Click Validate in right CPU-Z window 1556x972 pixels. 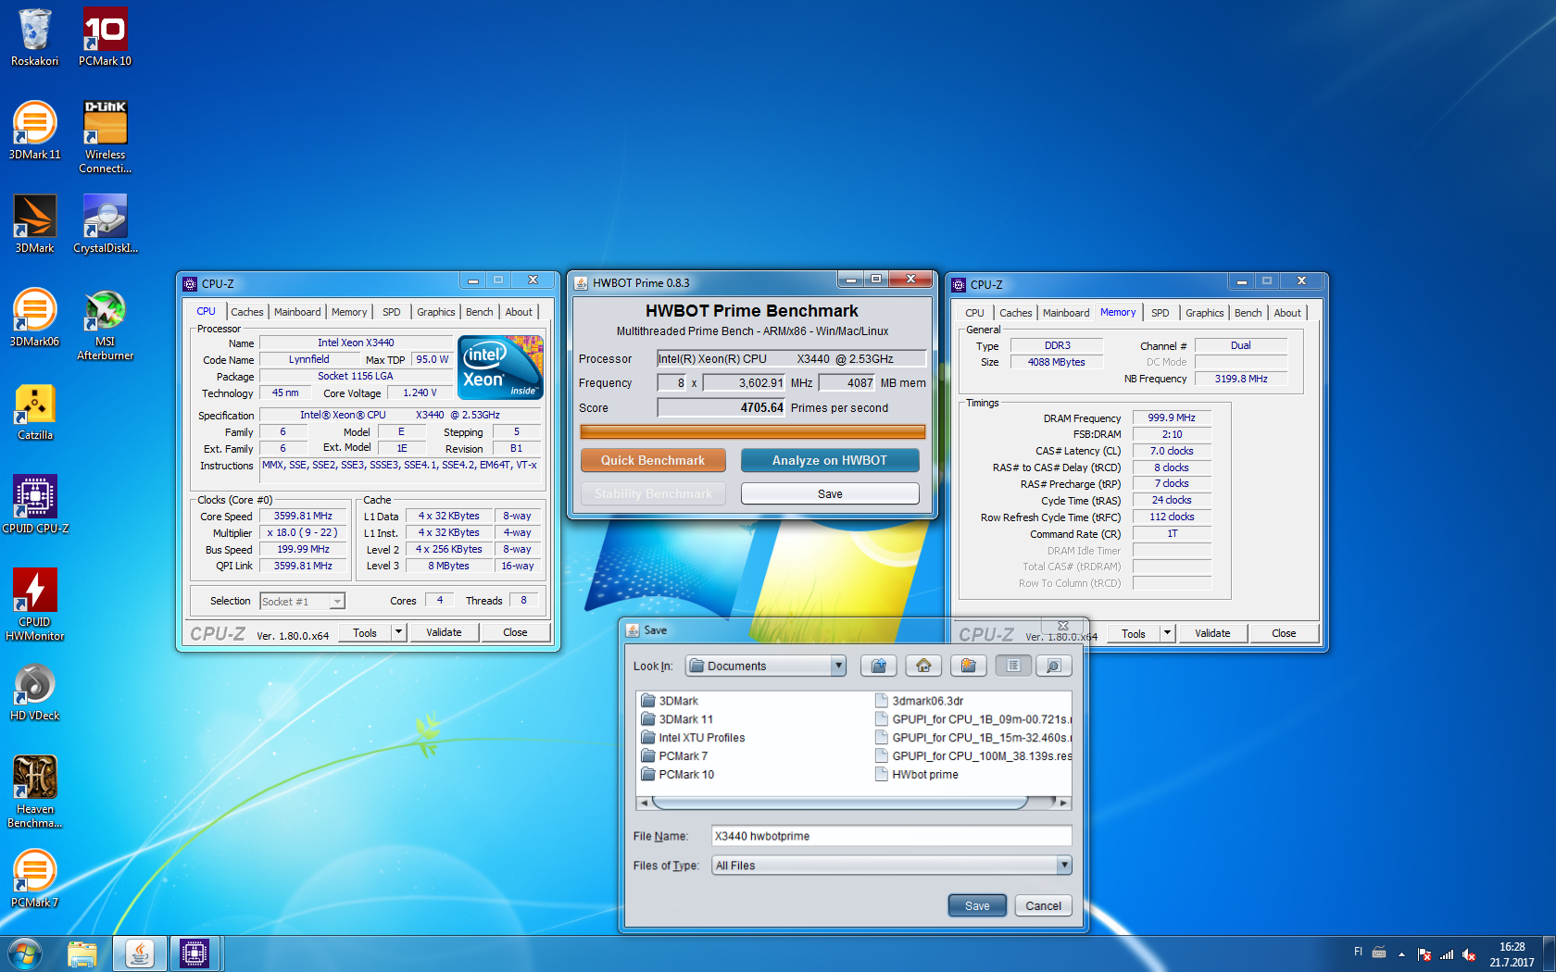click(1212, 633)
